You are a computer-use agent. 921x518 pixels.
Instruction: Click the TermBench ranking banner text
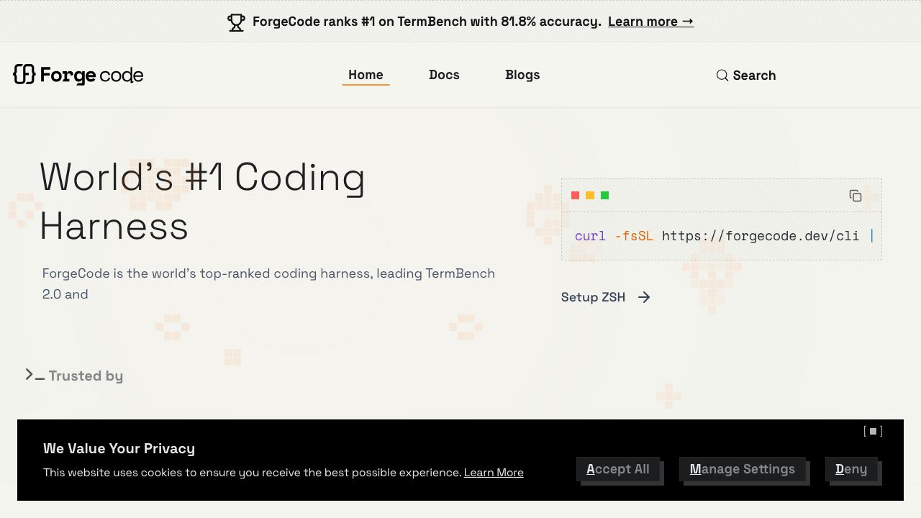point(427,22)
